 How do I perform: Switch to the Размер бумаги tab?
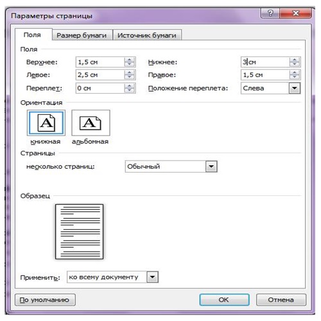[82, 35]
